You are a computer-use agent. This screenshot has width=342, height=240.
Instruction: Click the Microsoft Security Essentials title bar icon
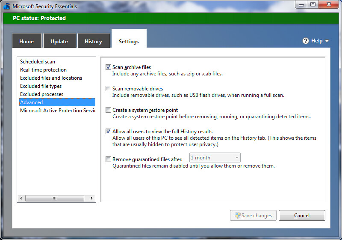click(x=7, y=6)
